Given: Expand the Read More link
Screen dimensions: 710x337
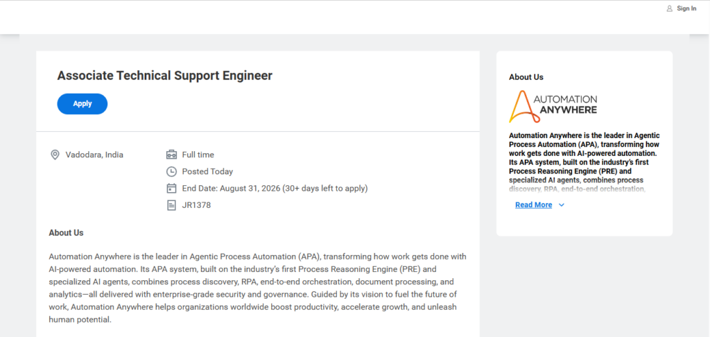Looking at the screenshot, I should click(533, 205).
